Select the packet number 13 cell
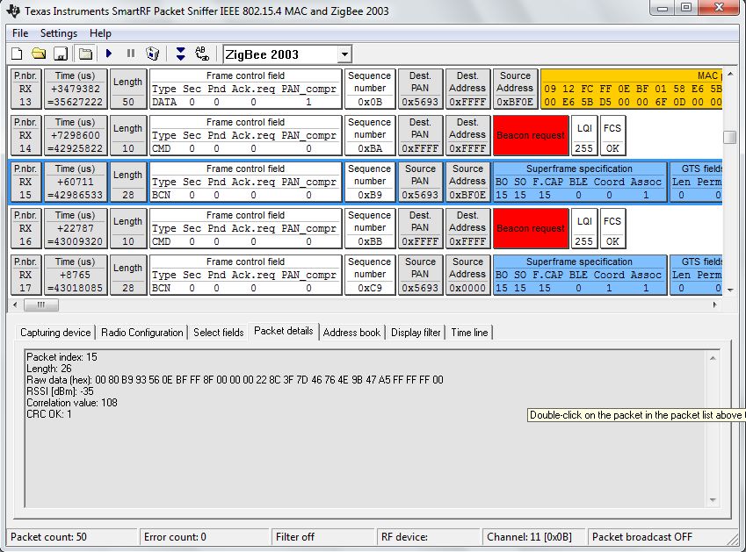 [x=26, y=89]
